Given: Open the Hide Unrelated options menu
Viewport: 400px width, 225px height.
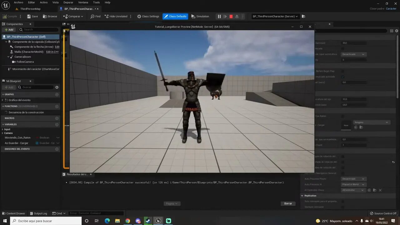Looking at the screenshot, I should pyautogui.click(x=131, y=16).
